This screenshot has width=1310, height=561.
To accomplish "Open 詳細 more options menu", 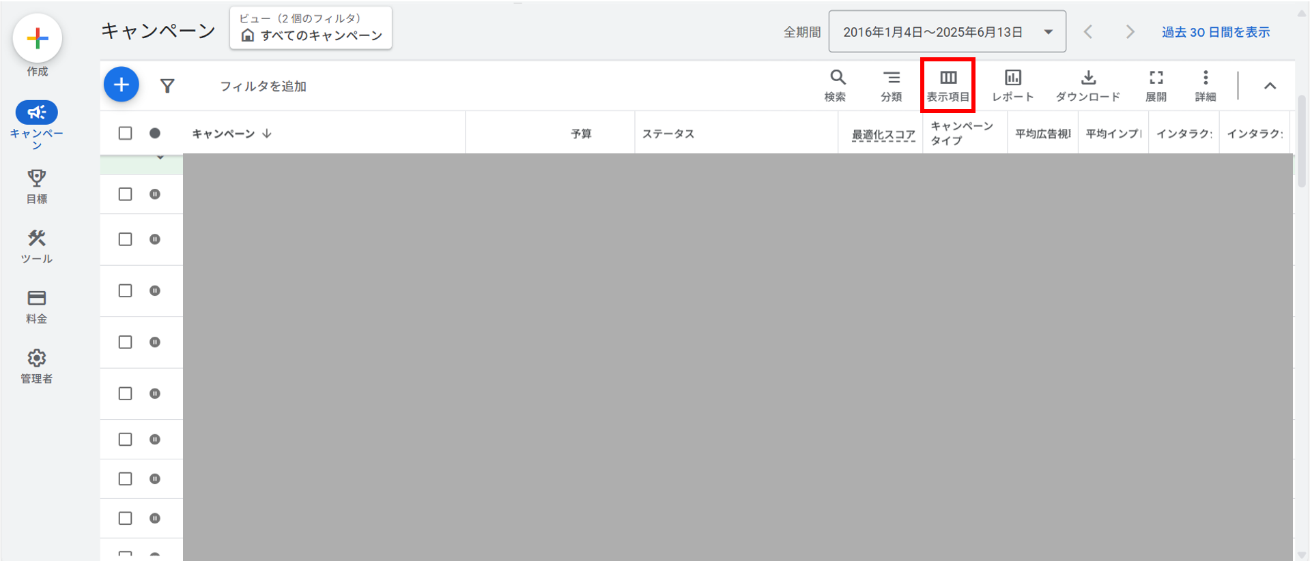I will pos(1206,86).
